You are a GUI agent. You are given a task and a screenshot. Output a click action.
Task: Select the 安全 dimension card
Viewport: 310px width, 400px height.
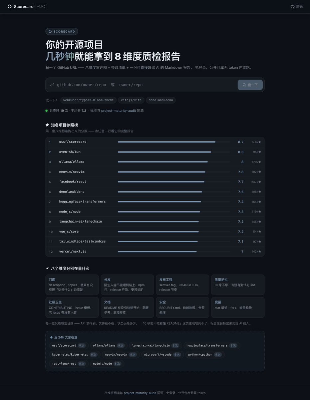click(x=182, y=307)
